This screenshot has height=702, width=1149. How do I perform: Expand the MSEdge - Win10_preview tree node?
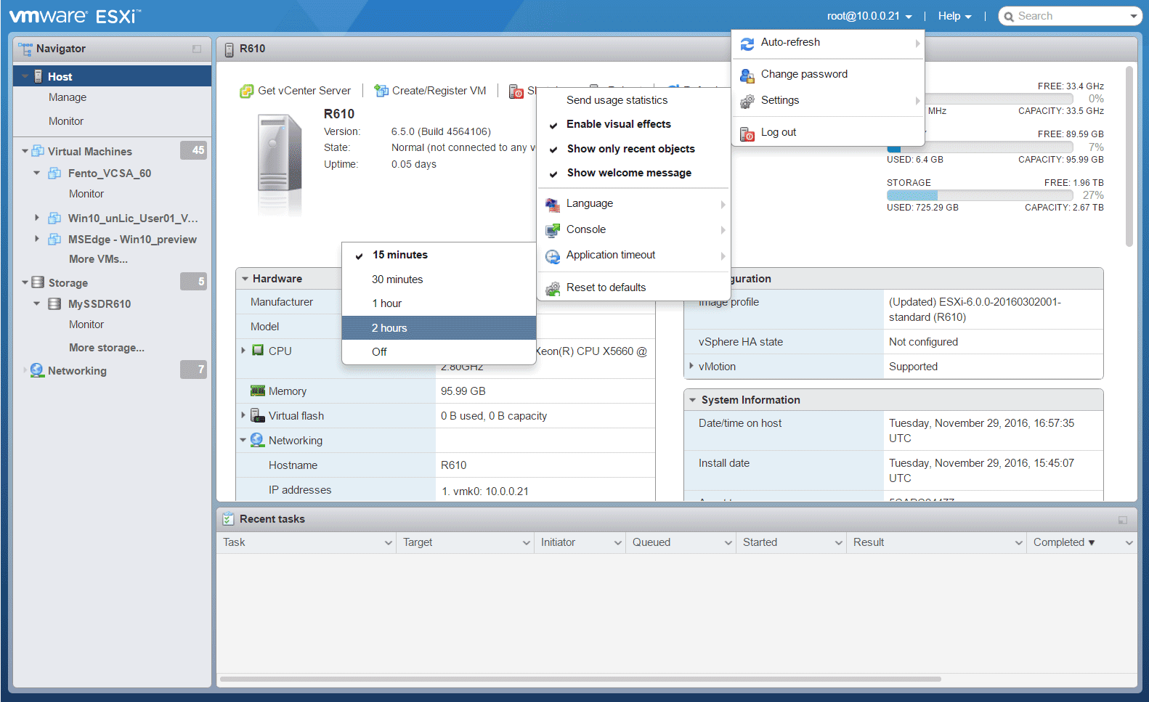[36, 238]
